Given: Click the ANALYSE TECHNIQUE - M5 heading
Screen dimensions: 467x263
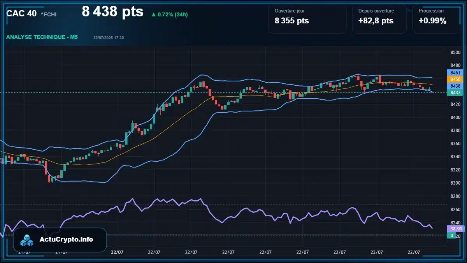Looking at the screenshot, I should coord(42,37).
